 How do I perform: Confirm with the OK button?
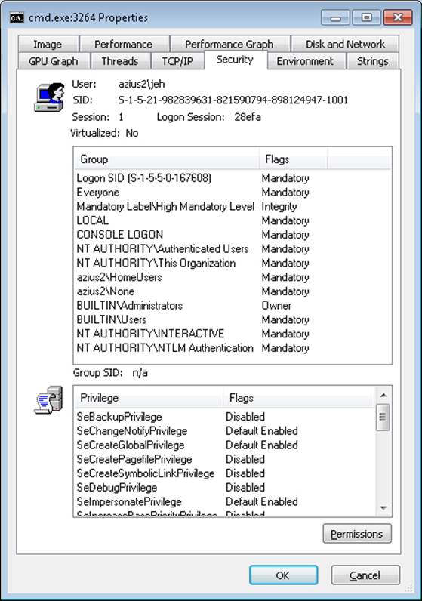(x=283, y=575)
